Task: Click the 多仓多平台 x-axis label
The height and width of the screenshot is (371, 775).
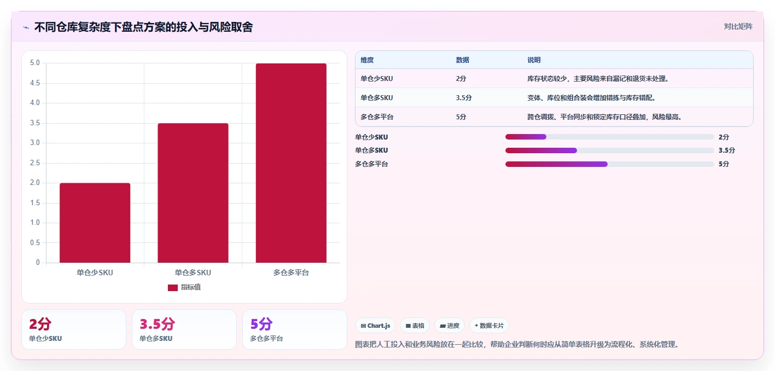Action: pos(291,273)
